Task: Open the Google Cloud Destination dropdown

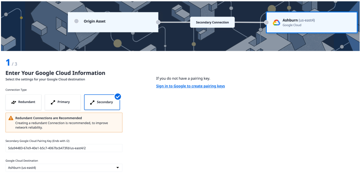Action: (64, 168)
